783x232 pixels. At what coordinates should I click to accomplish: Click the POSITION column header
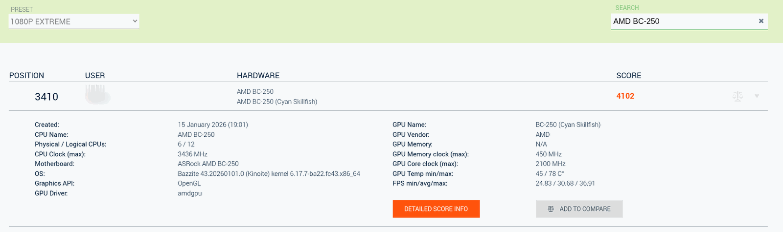coord(26,76)
